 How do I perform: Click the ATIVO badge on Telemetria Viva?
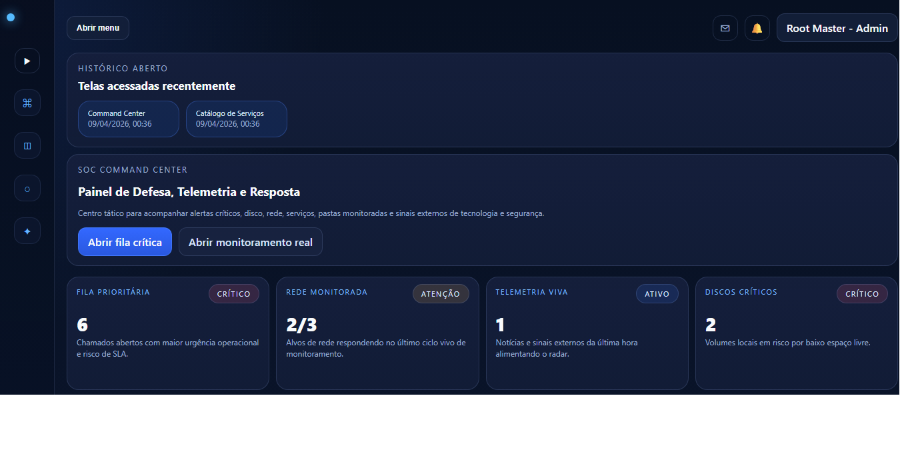(x=657, y=293)
